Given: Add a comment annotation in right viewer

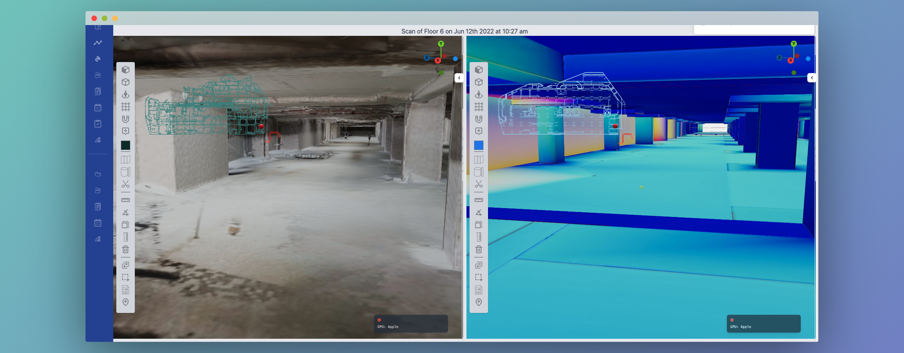Looking at the screenshot, I should (479, 131).
